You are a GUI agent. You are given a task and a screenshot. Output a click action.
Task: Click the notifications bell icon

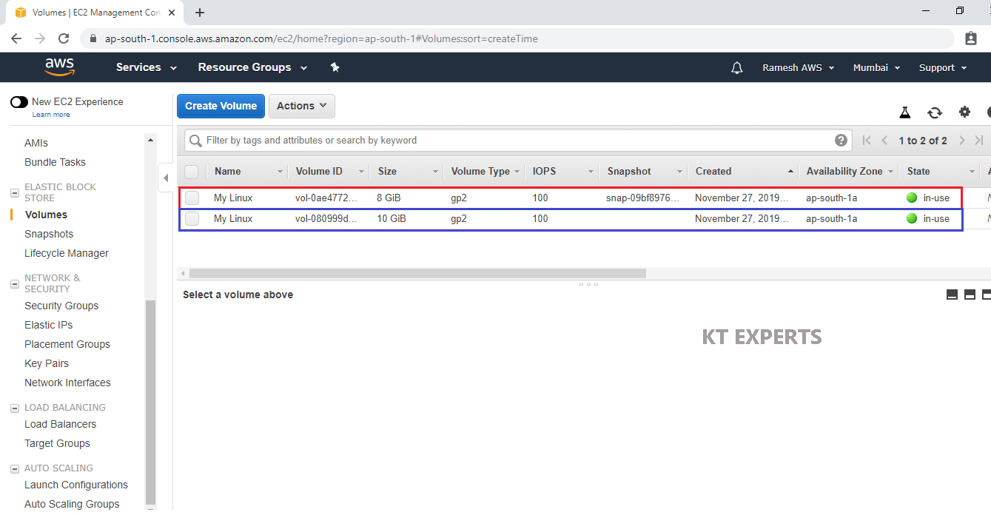pyautogui.click(x=736, y=67)
